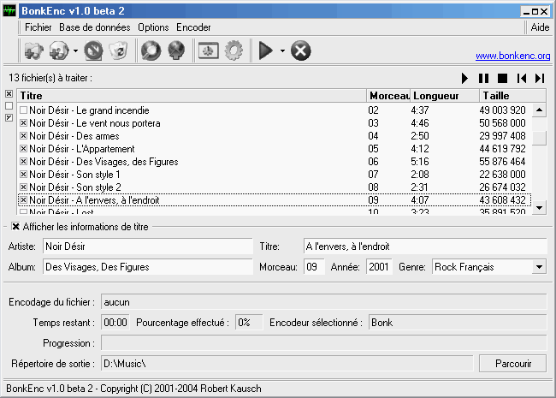Click the clear joblist trash icon
This screenshot has height=398, width=556.
118,50
